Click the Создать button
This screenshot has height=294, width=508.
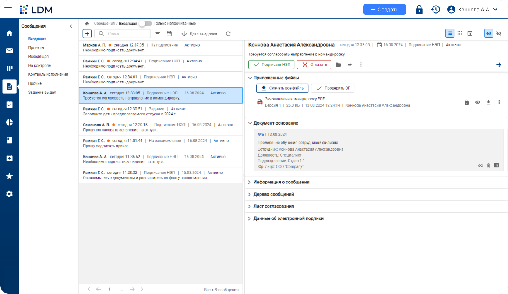tap(385, 10)
